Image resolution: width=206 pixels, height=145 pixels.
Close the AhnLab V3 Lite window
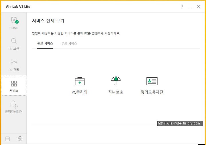pos(198,7)
